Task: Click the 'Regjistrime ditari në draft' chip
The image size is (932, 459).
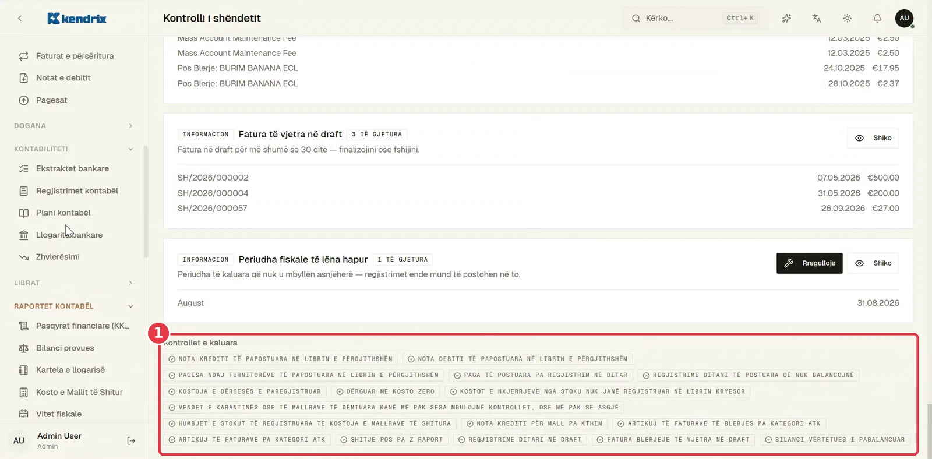Action: pyautogui.click(x=520, y=440)
